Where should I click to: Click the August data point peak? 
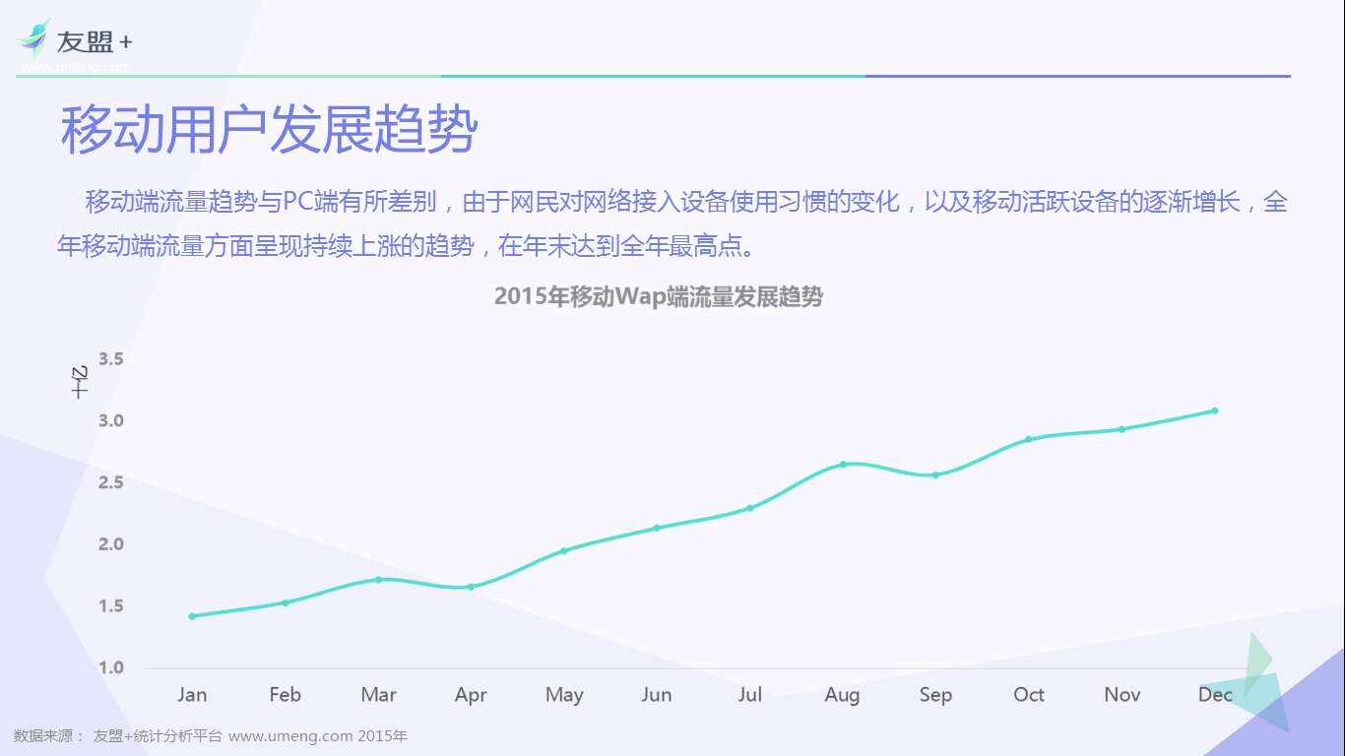(x=843, y=464)
